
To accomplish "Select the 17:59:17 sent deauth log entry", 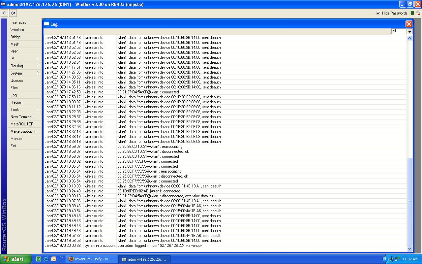I will coord(225,97).
